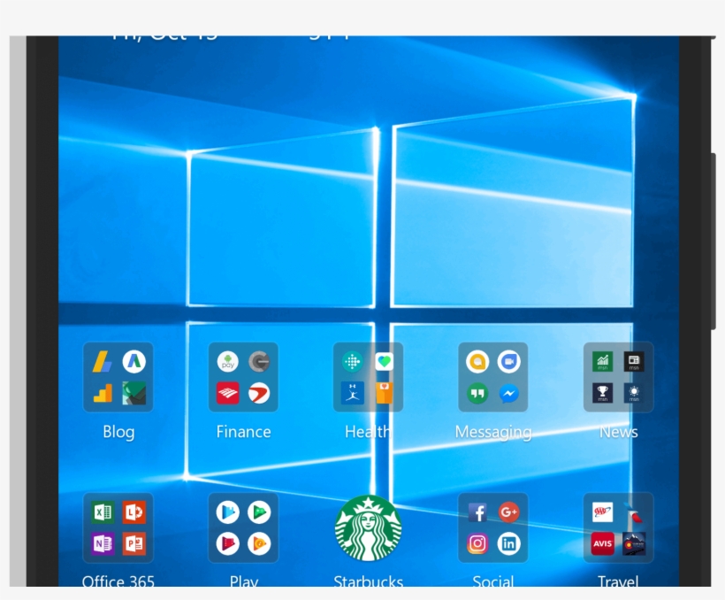Tap the Facebook Messenger icon
This screenshot has height=600, width=725.
[x=508, y=393]
